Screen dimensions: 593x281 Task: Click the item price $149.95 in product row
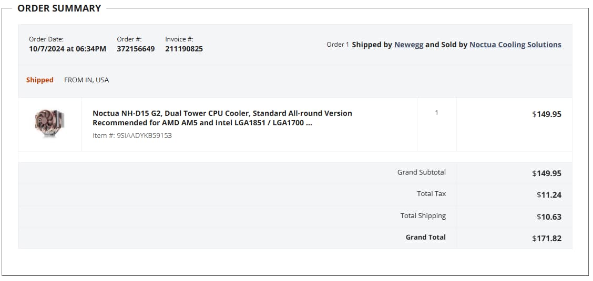coord(547,114)
